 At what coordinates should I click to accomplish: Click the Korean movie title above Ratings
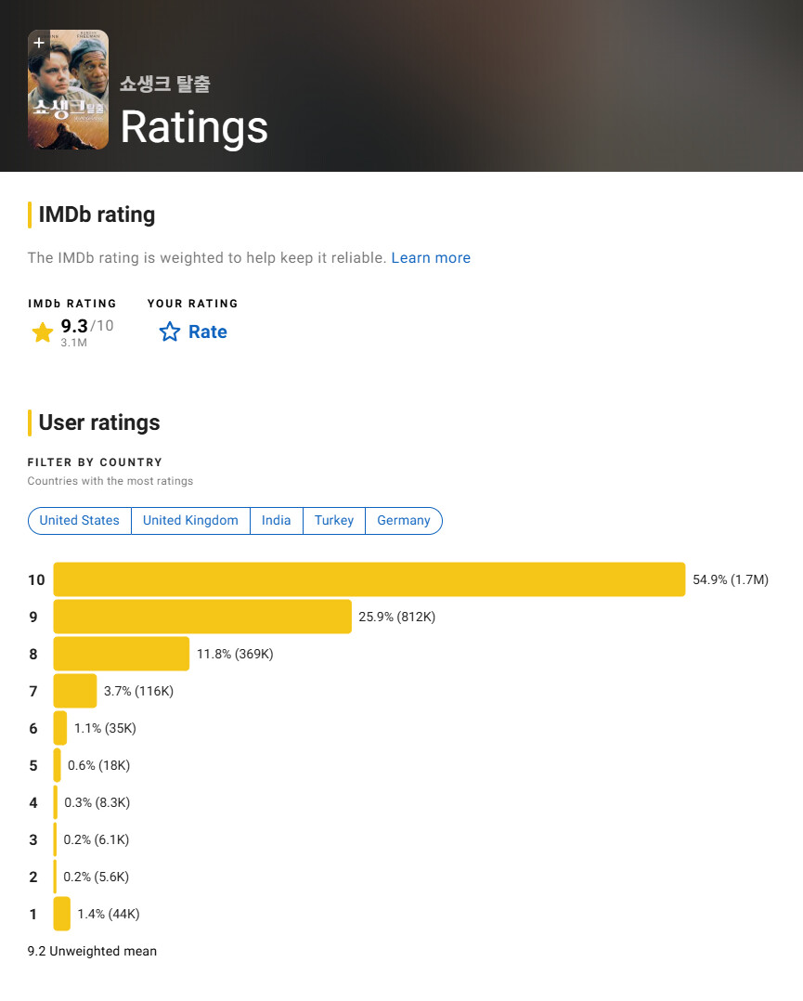coord(165,84)
